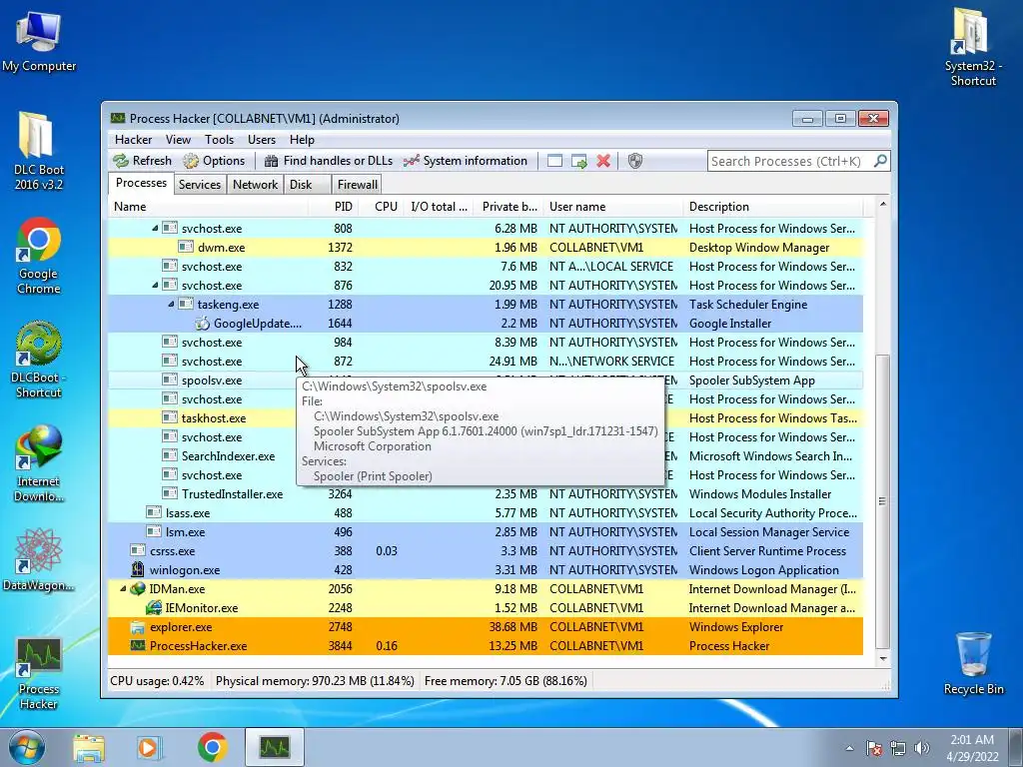Image resolution: width=1023 pixels, height=767 pixels.
Task: Click Free memory status text
Action: (506, 681)
